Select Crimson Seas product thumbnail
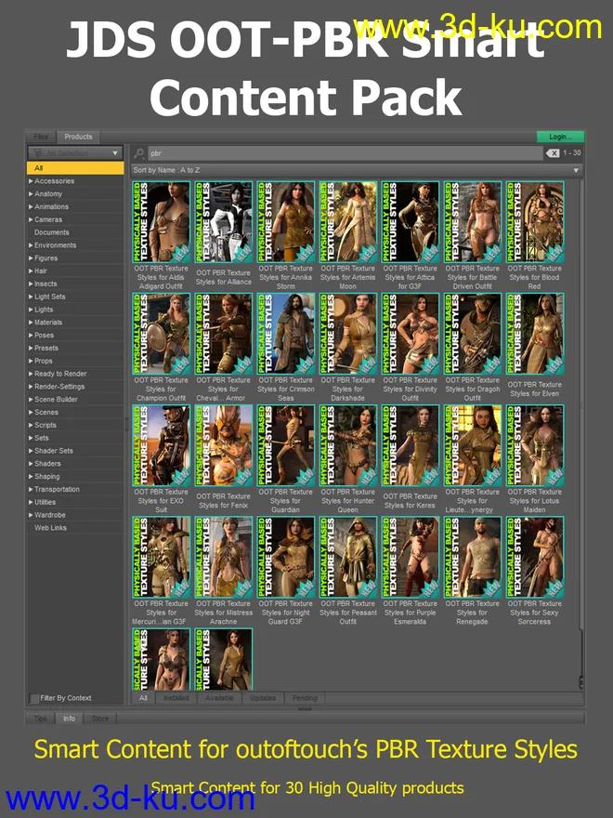Screen dimensions: 613x818 (286, 334)
